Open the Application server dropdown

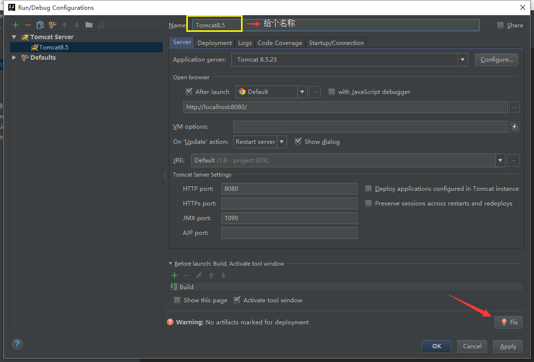tap(463, 60)
